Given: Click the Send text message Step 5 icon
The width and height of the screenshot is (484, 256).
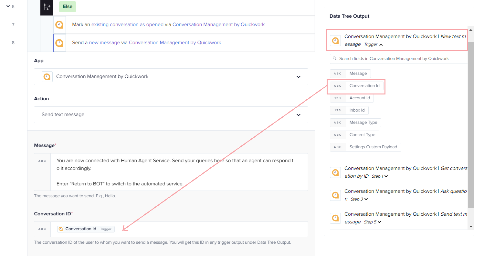Looking at the screenshot, I should click(x=335, y=218).
